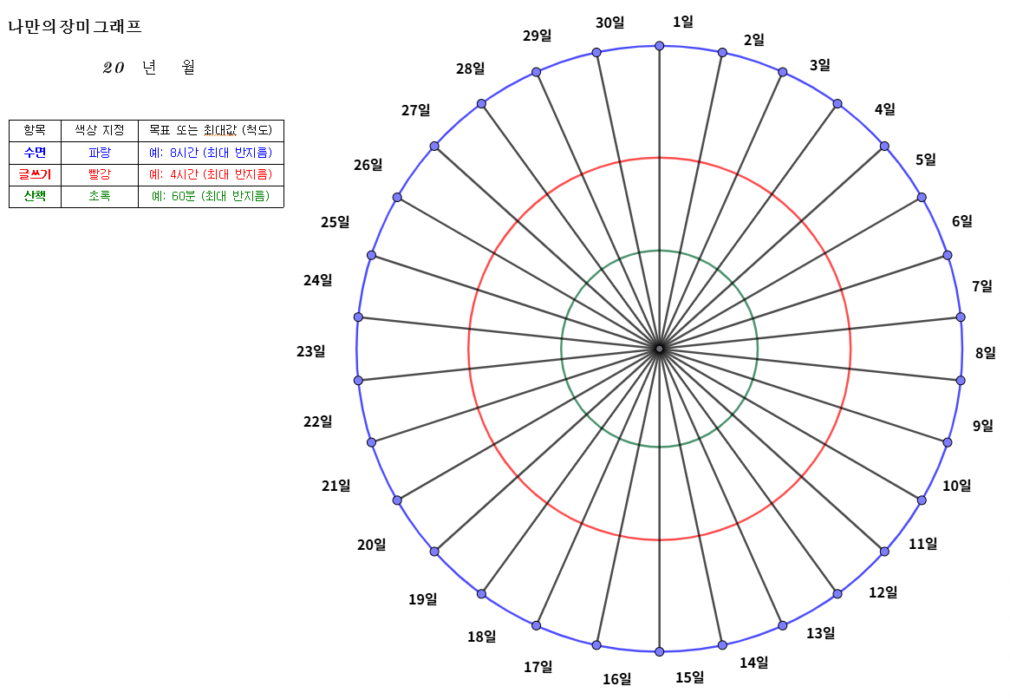This screenshot has height=699, width=1010.
Task: Select the blue point for 25일
Action: click(x=371, y=255)
